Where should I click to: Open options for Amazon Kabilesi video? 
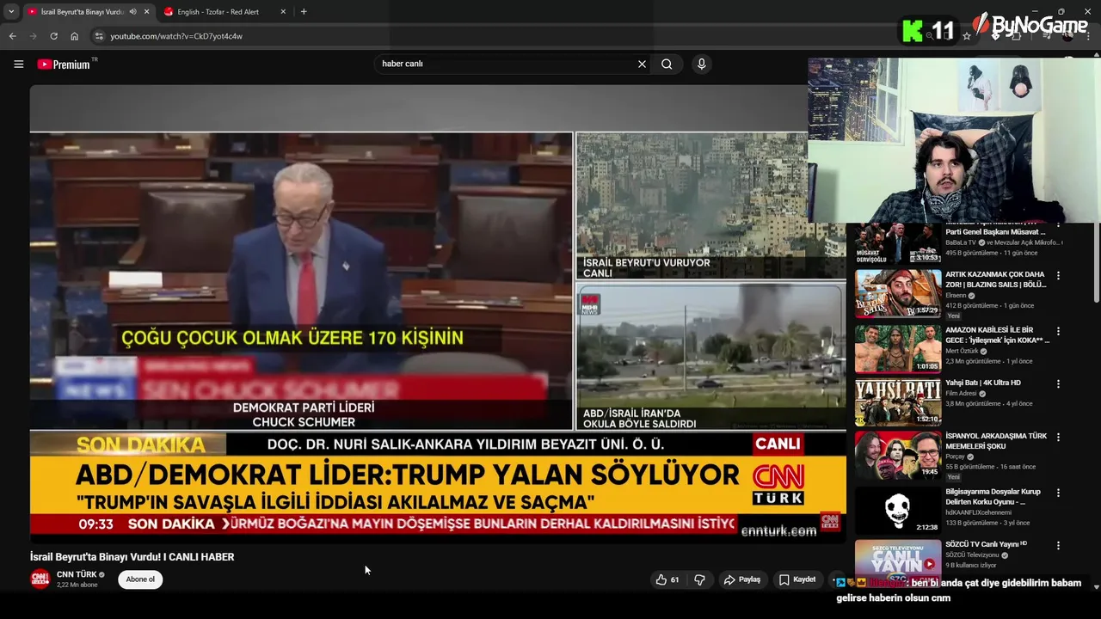point(1058,331)
